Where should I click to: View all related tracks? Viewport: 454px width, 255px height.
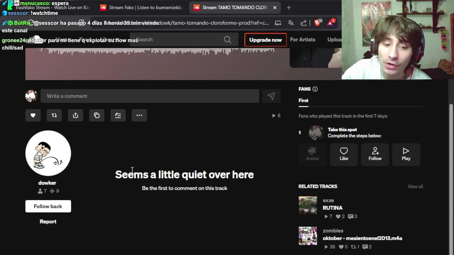[x=415, y=187]
